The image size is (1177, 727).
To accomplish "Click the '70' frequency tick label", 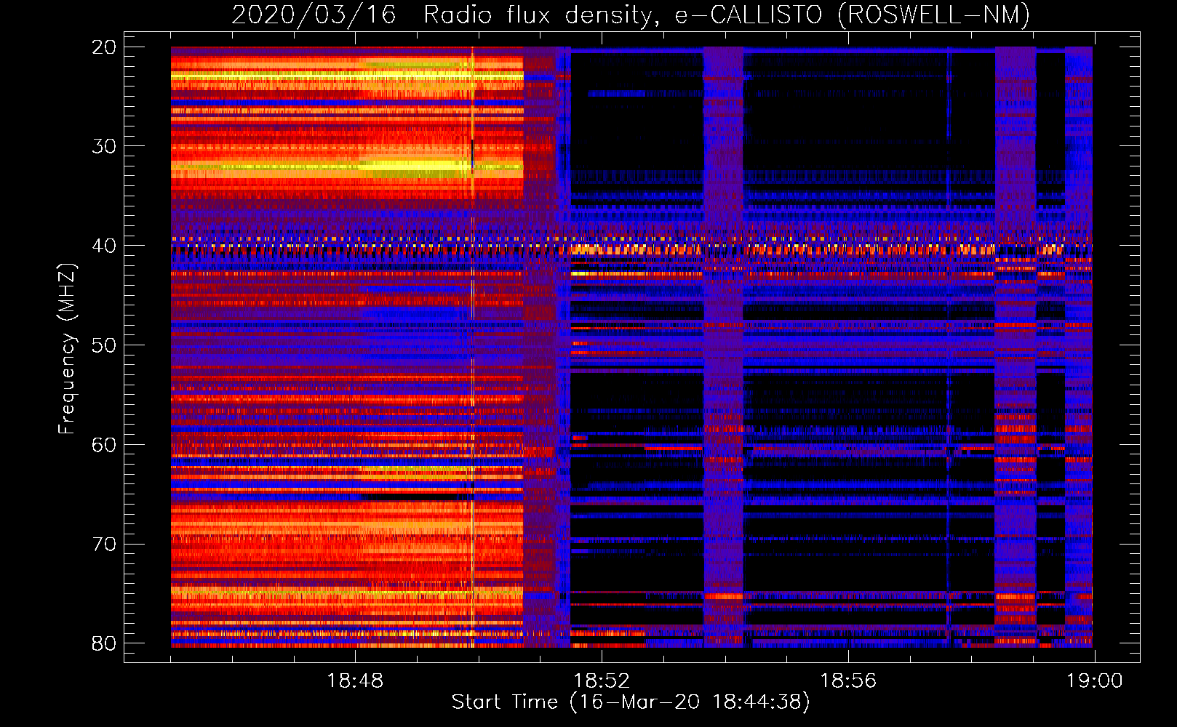I will click(104, 544).
